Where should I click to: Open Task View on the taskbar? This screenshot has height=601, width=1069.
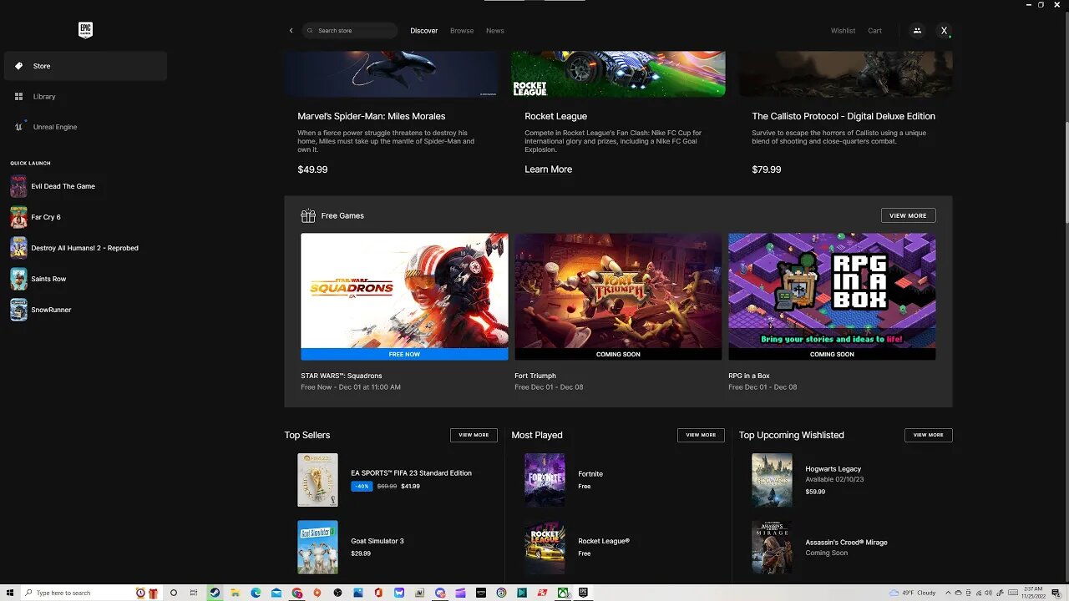pos(194,593)
